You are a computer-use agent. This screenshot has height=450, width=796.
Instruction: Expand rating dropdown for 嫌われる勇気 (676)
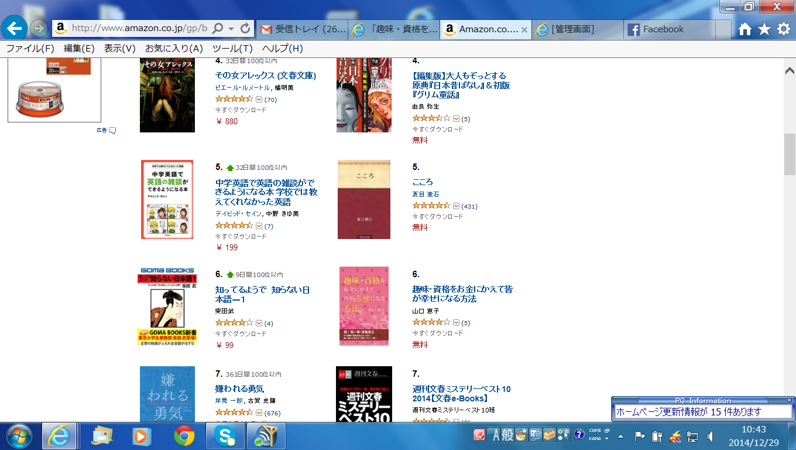pos(259,412)
